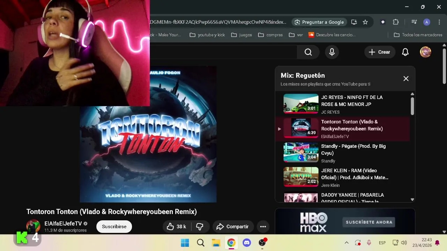Subscribe with the Suscribirse button
The image size is (447, 251).
(x=114, y=227)
